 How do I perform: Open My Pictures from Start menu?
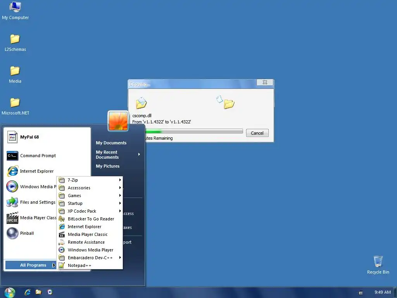tap(108, 166)
